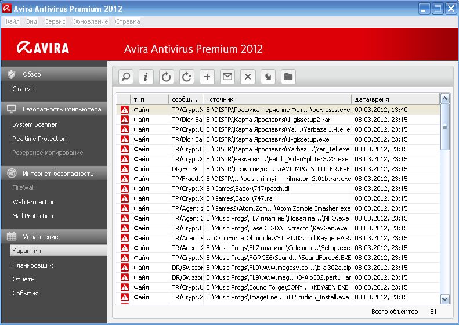Click the Avira logo in title bar

click(7, 9)
